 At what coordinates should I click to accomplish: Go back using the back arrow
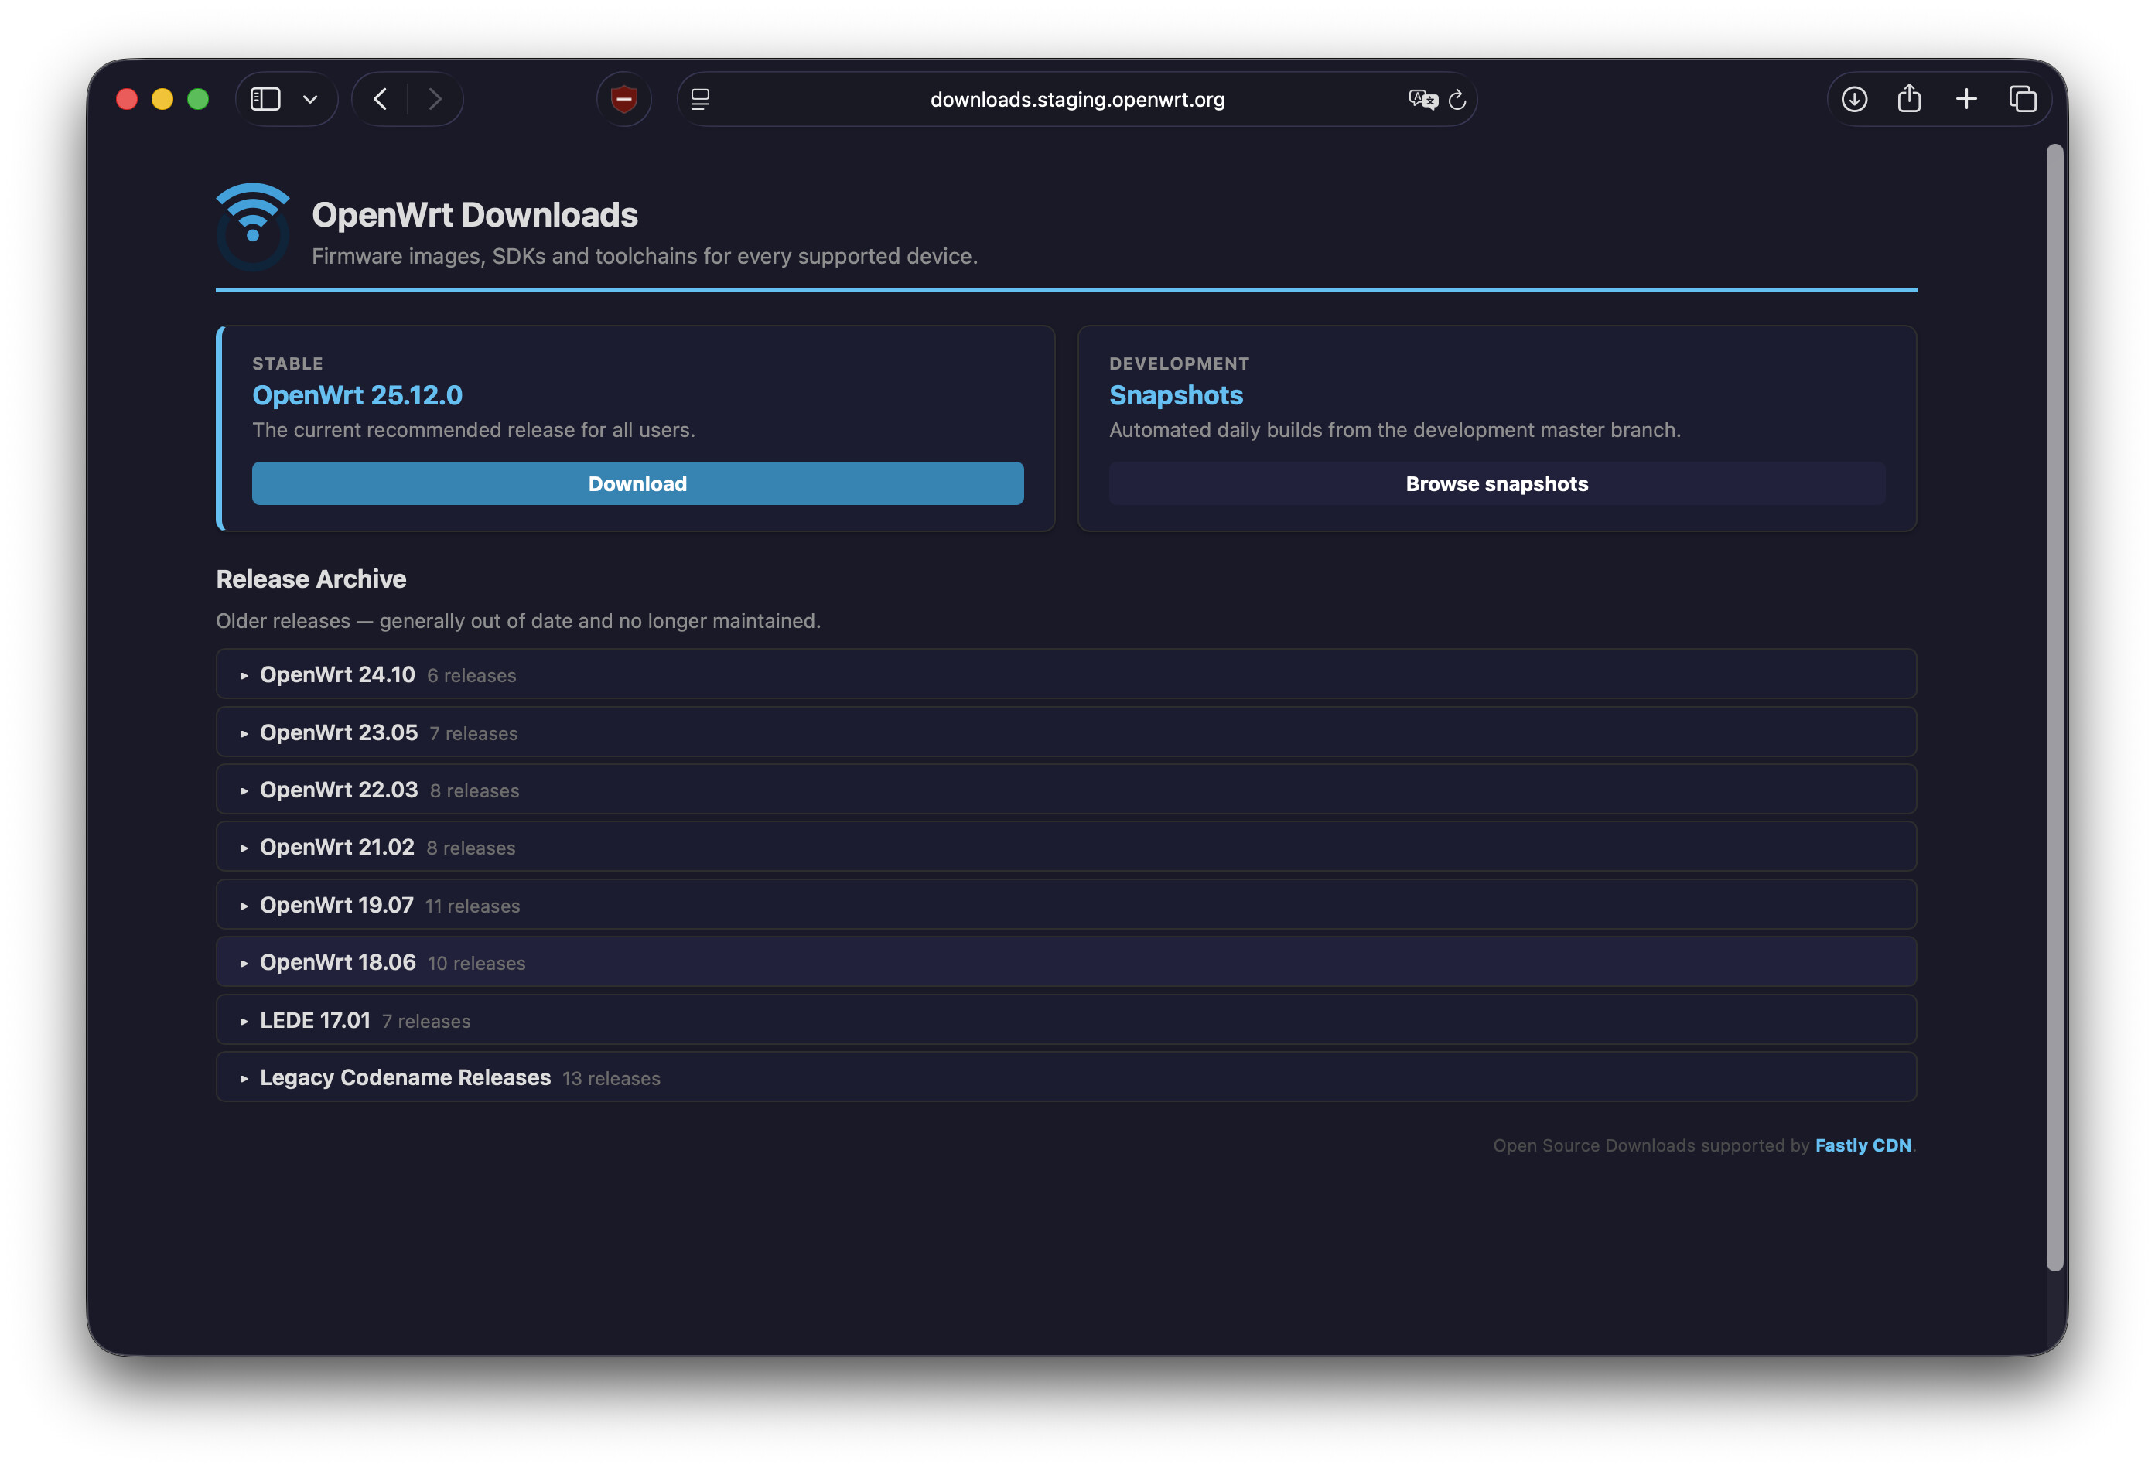[381, 99]
